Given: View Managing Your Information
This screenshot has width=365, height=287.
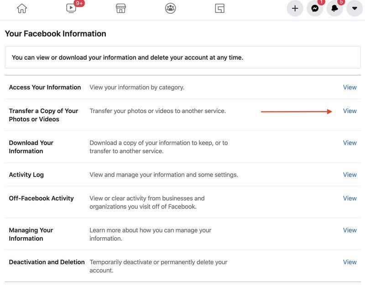Looking at the screenshot, I should click(350, 230).
